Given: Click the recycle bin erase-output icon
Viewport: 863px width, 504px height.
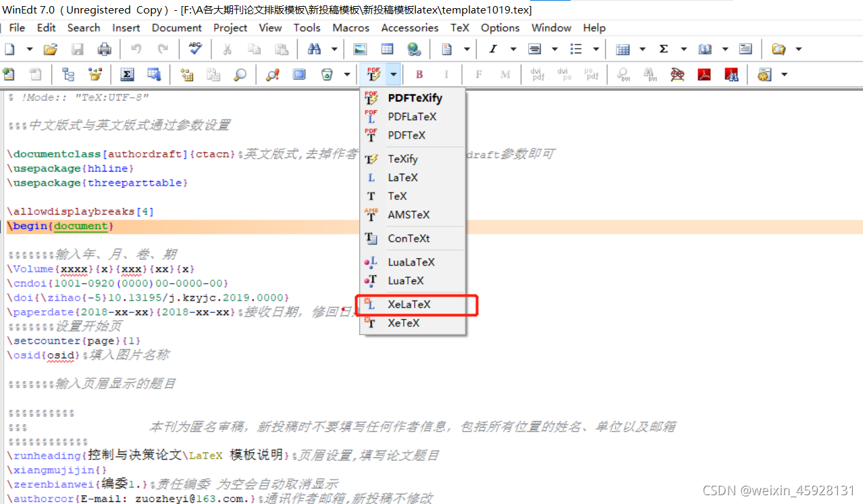Looking at the screenshot, I should click(327, 74).
